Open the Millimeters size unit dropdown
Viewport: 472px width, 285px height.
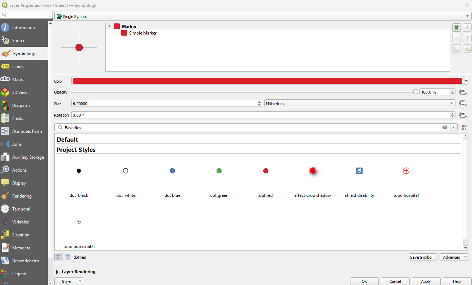tap(360, 104)
